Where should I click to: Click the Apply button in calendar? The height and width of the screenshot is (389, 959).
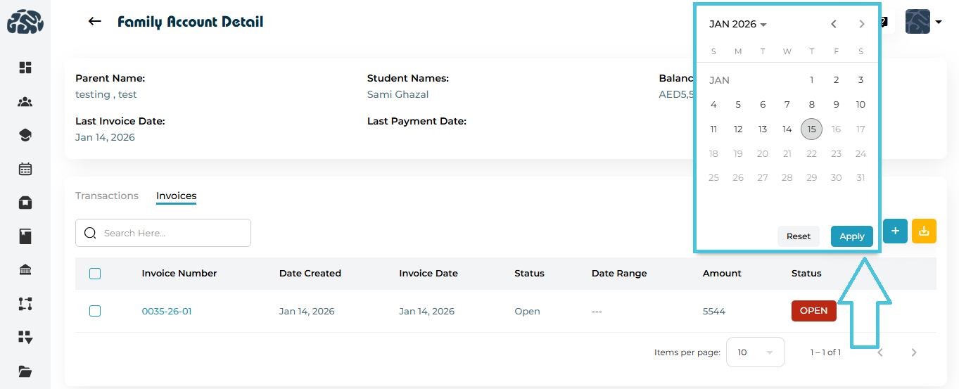(851, 236)
